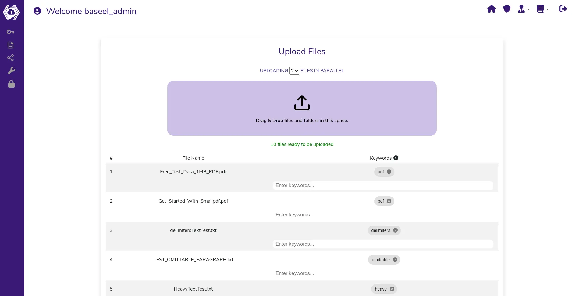Image resolution: width=579 pixels, height=296 pixels.
Task: Click the Keywords info icon
Action: coord(396,158)
